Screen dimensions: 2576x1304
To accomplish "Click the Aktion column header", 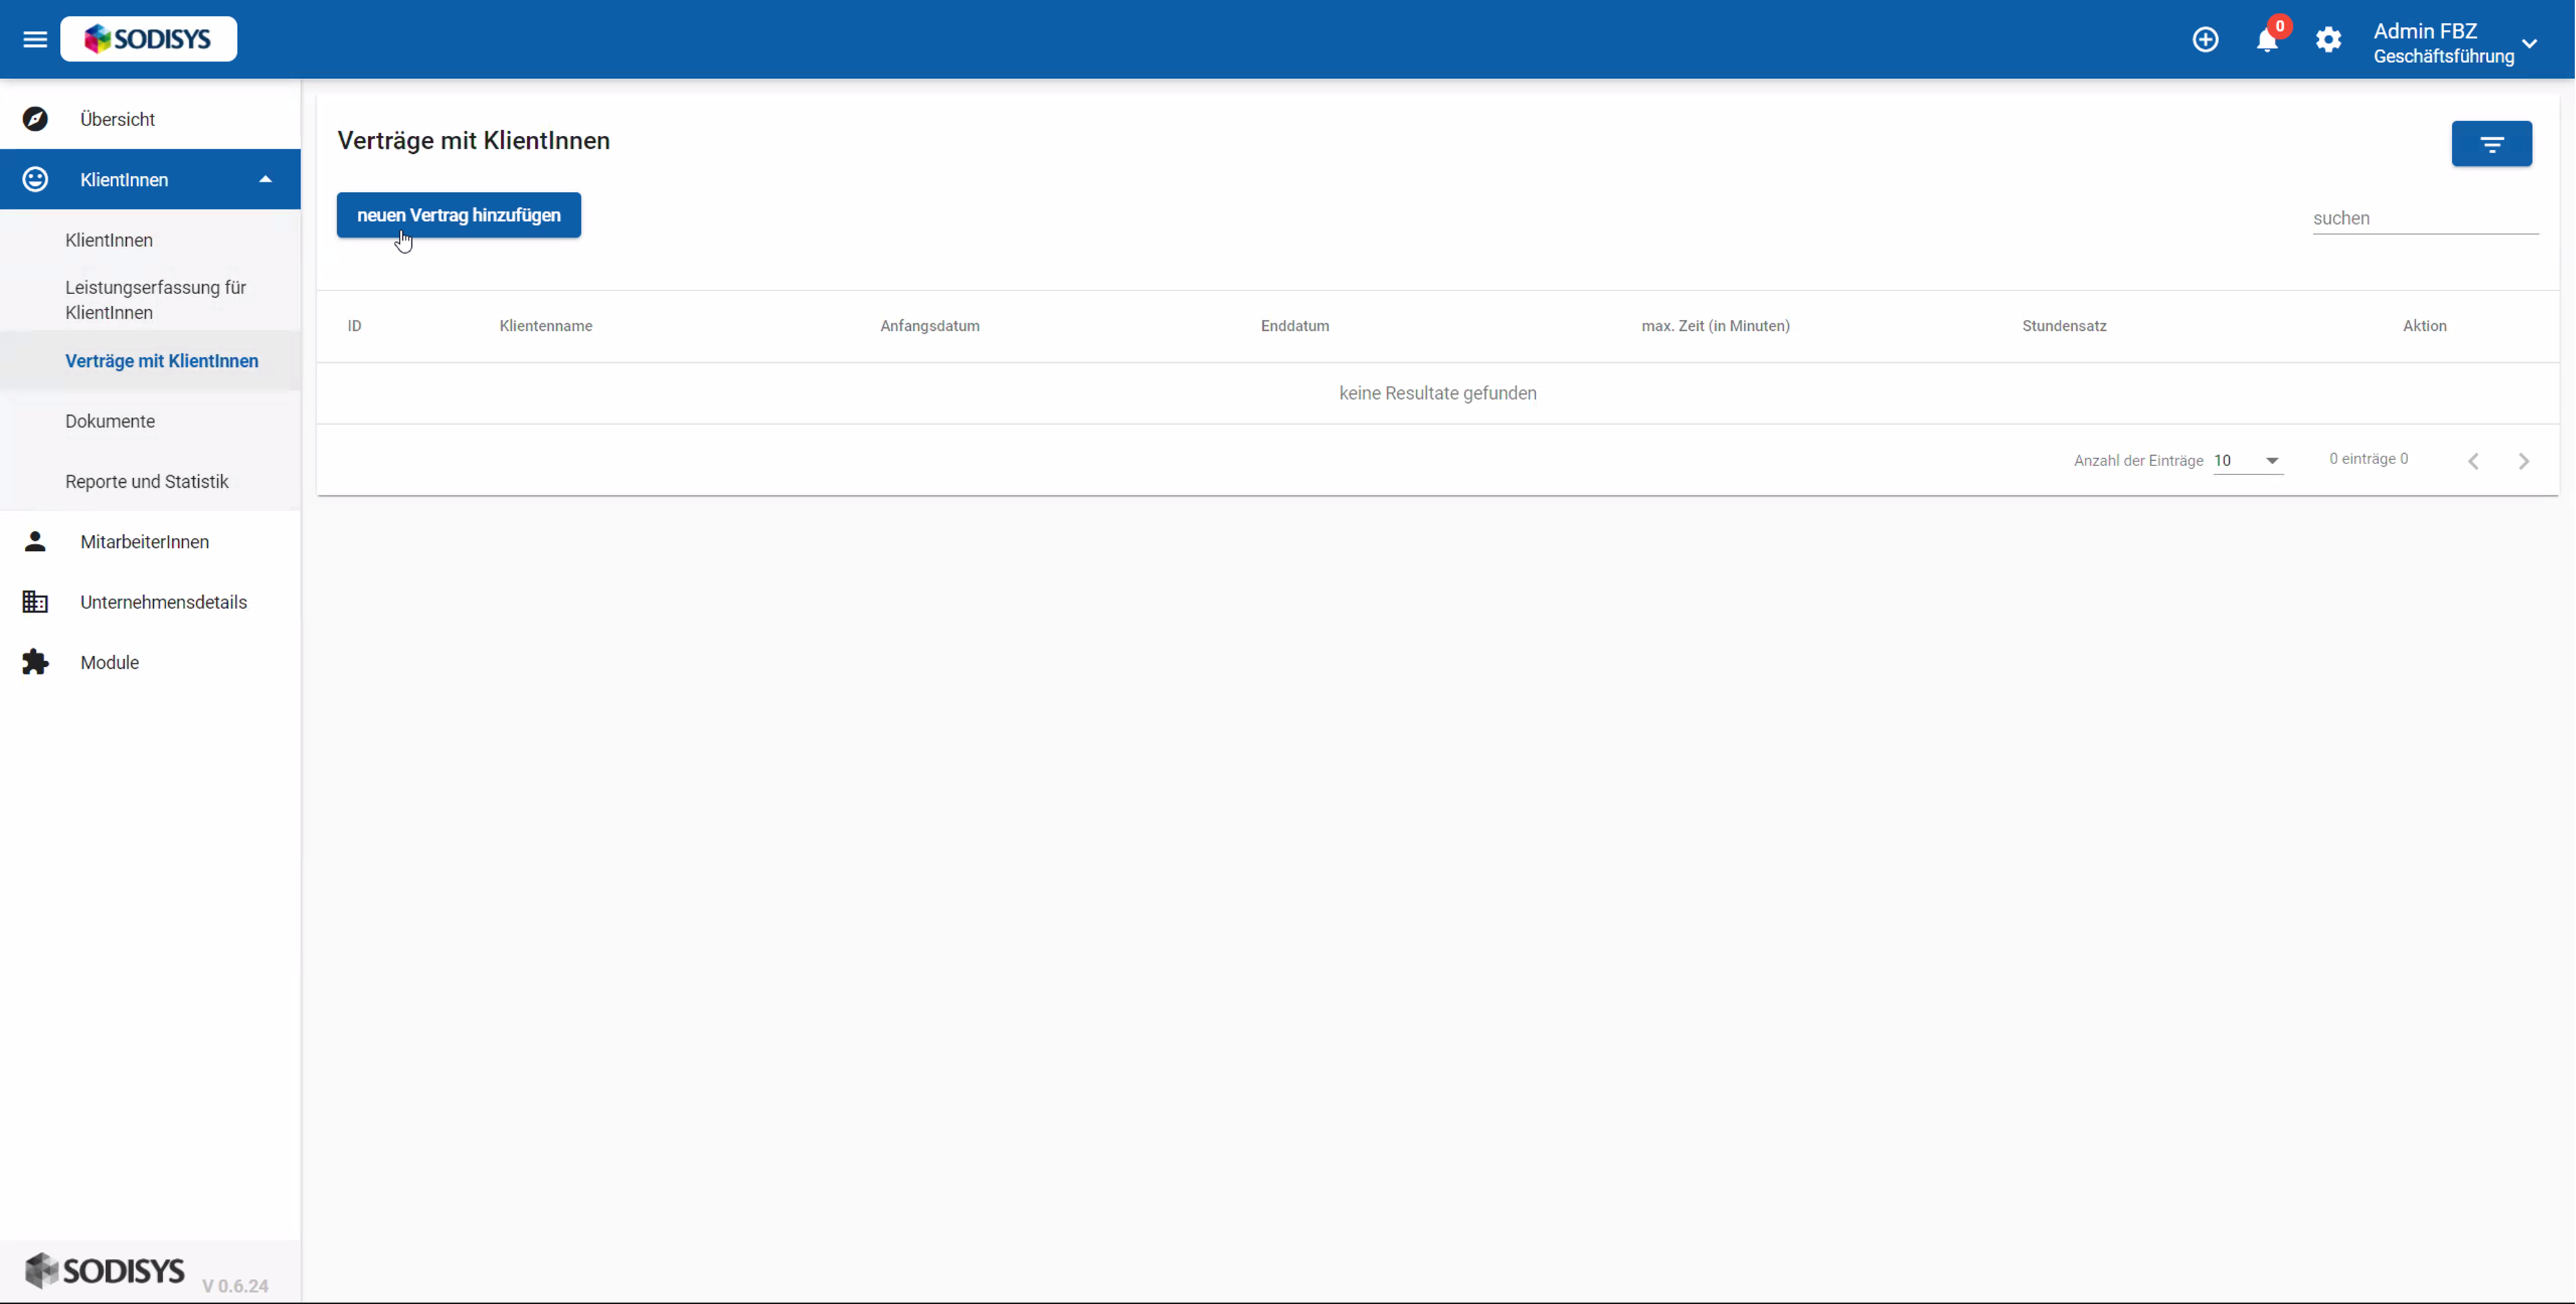I will 2424,326.
